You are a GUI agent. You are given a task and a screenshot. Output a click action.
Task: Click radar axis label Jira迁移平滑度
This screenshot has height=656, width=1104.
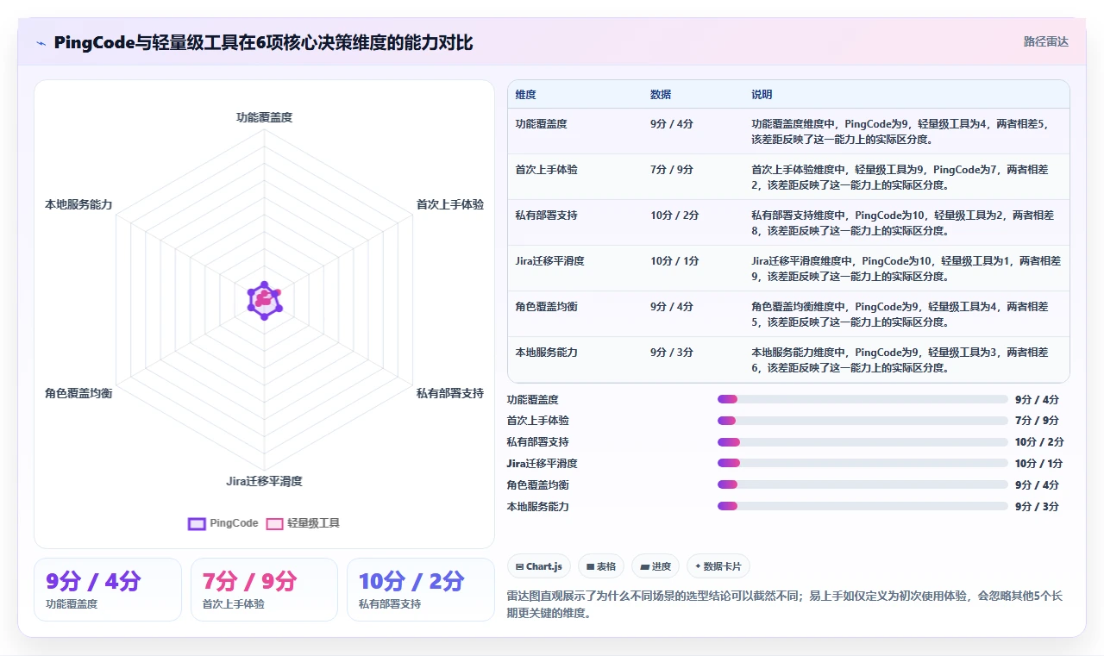click(x=265, y=481)
